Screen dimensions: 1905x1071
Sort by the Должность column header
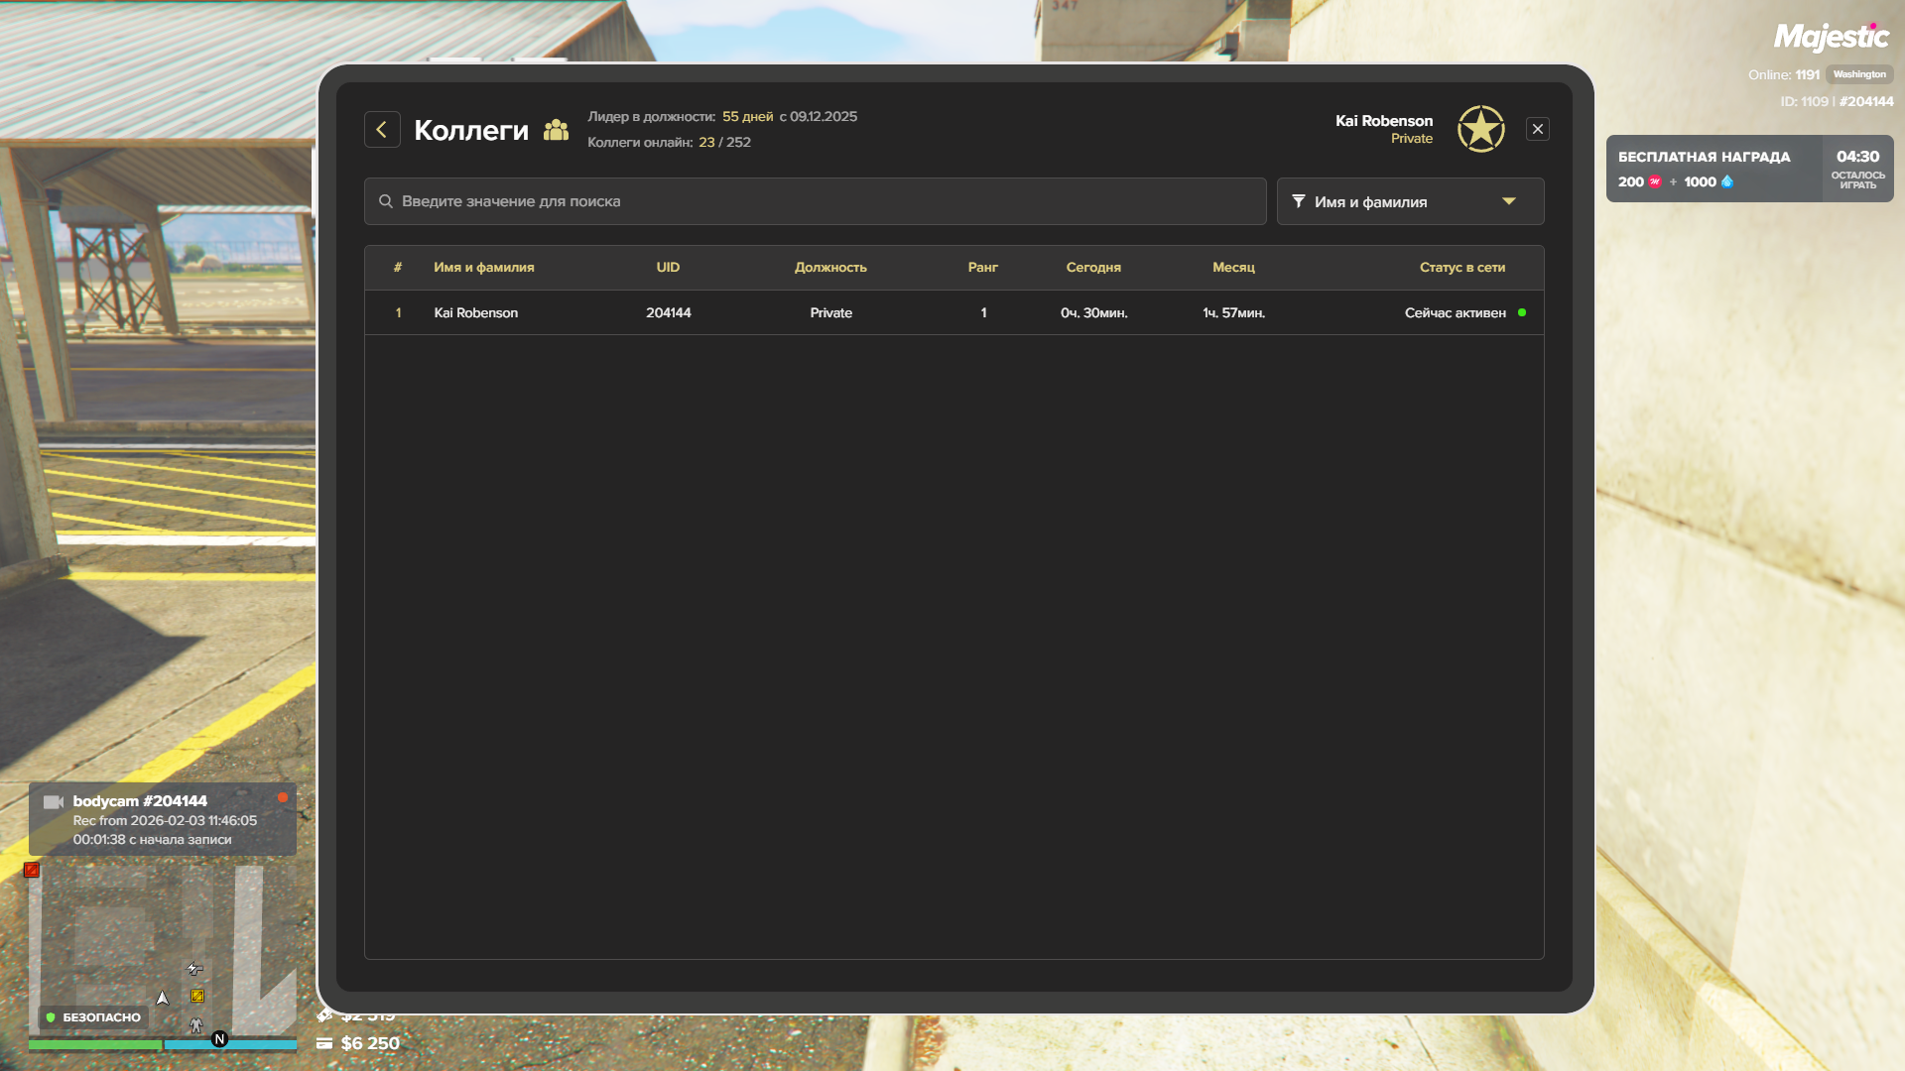[x=829, y=268]
